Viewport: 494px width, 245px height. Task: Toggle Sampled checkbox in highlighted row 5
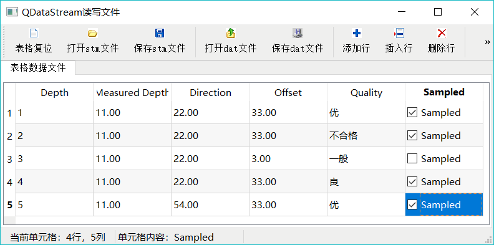412,205
